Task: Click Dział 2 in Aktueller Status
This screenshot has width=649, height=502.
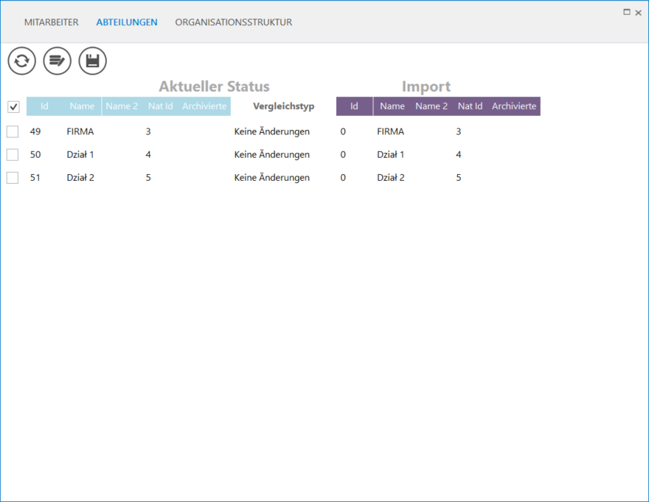Action: pos(80,178)
